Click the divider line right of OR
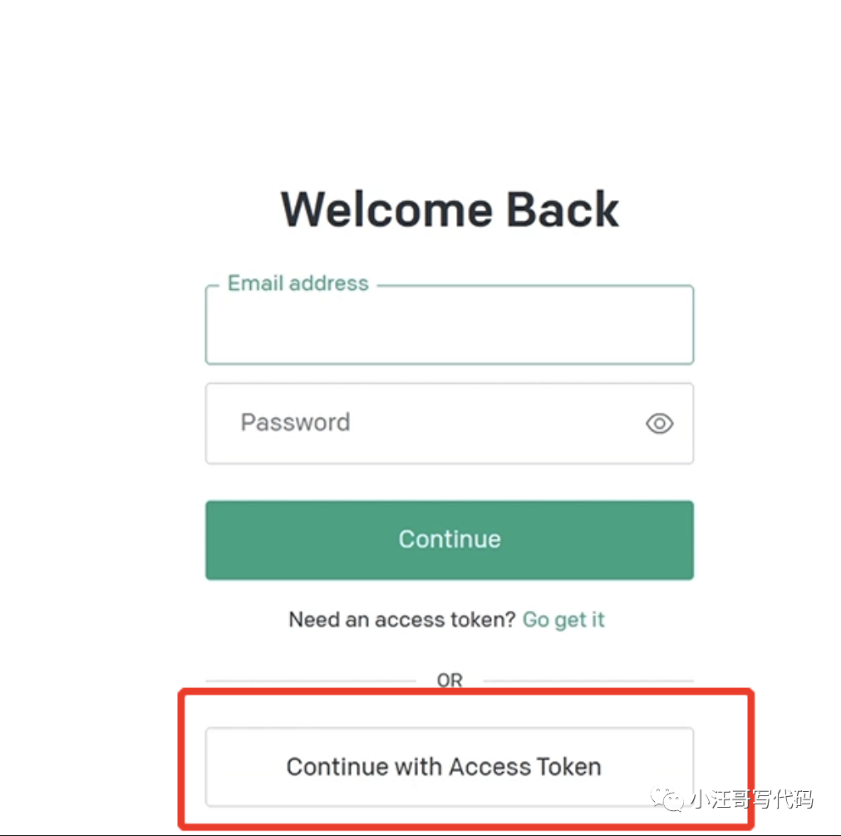This screenshot has height=836, width=841. (x=588, y=681)
